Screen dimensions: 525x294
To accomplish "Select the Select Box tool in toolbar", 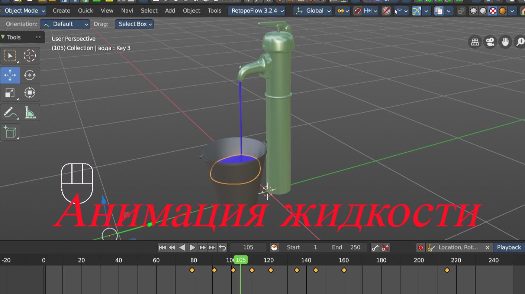I will [10, 56].
